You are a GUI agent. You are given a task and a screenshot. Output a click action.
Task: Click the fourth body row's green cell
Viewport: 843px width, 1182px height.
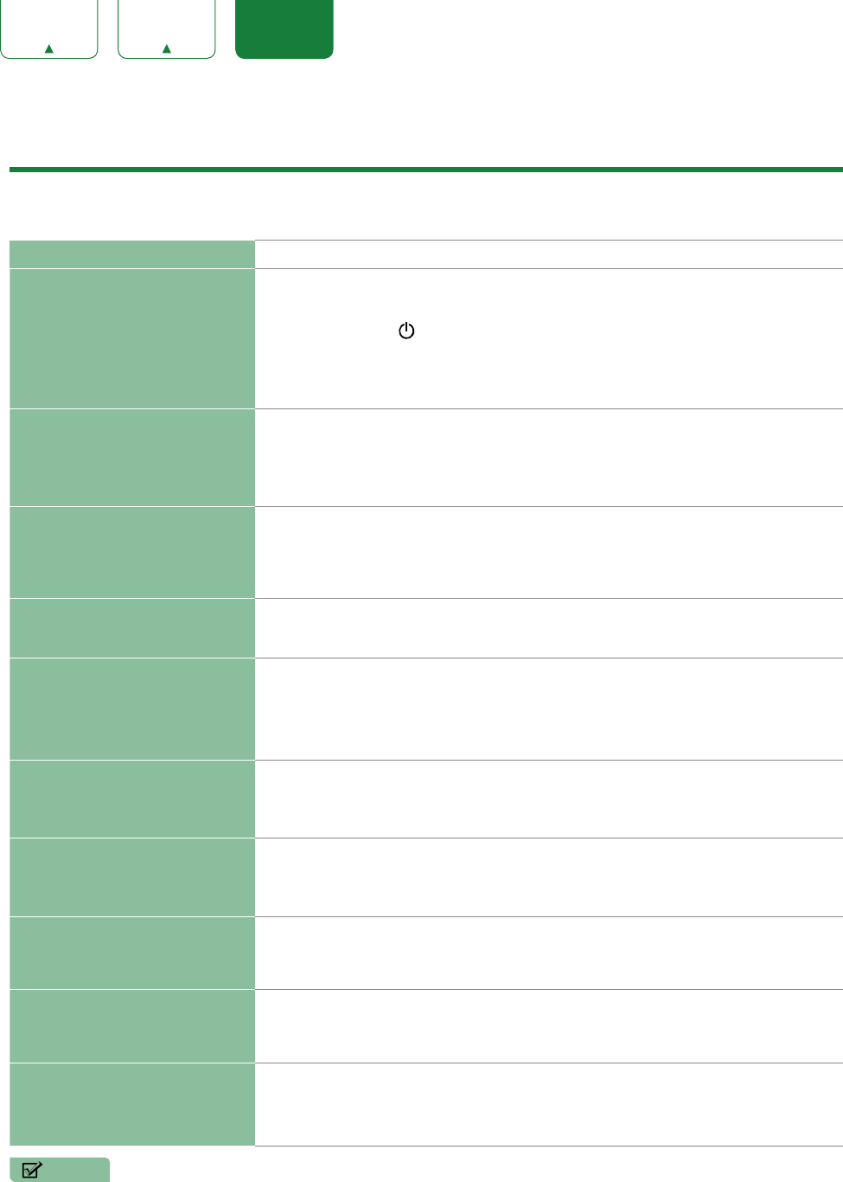pyautogui.click(x=131, y=628)
